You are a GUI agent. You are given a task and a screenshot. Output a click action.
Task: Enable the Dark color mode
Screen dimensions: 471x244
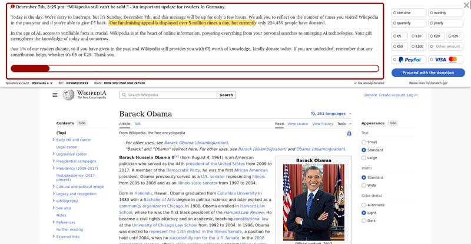364,220
